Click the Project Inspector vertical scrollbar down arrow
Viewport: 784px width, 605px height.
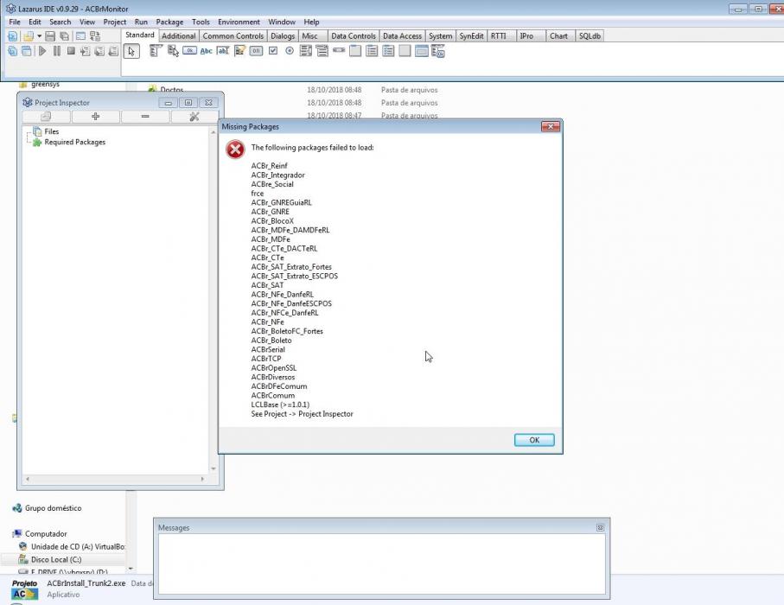point(214,468)
